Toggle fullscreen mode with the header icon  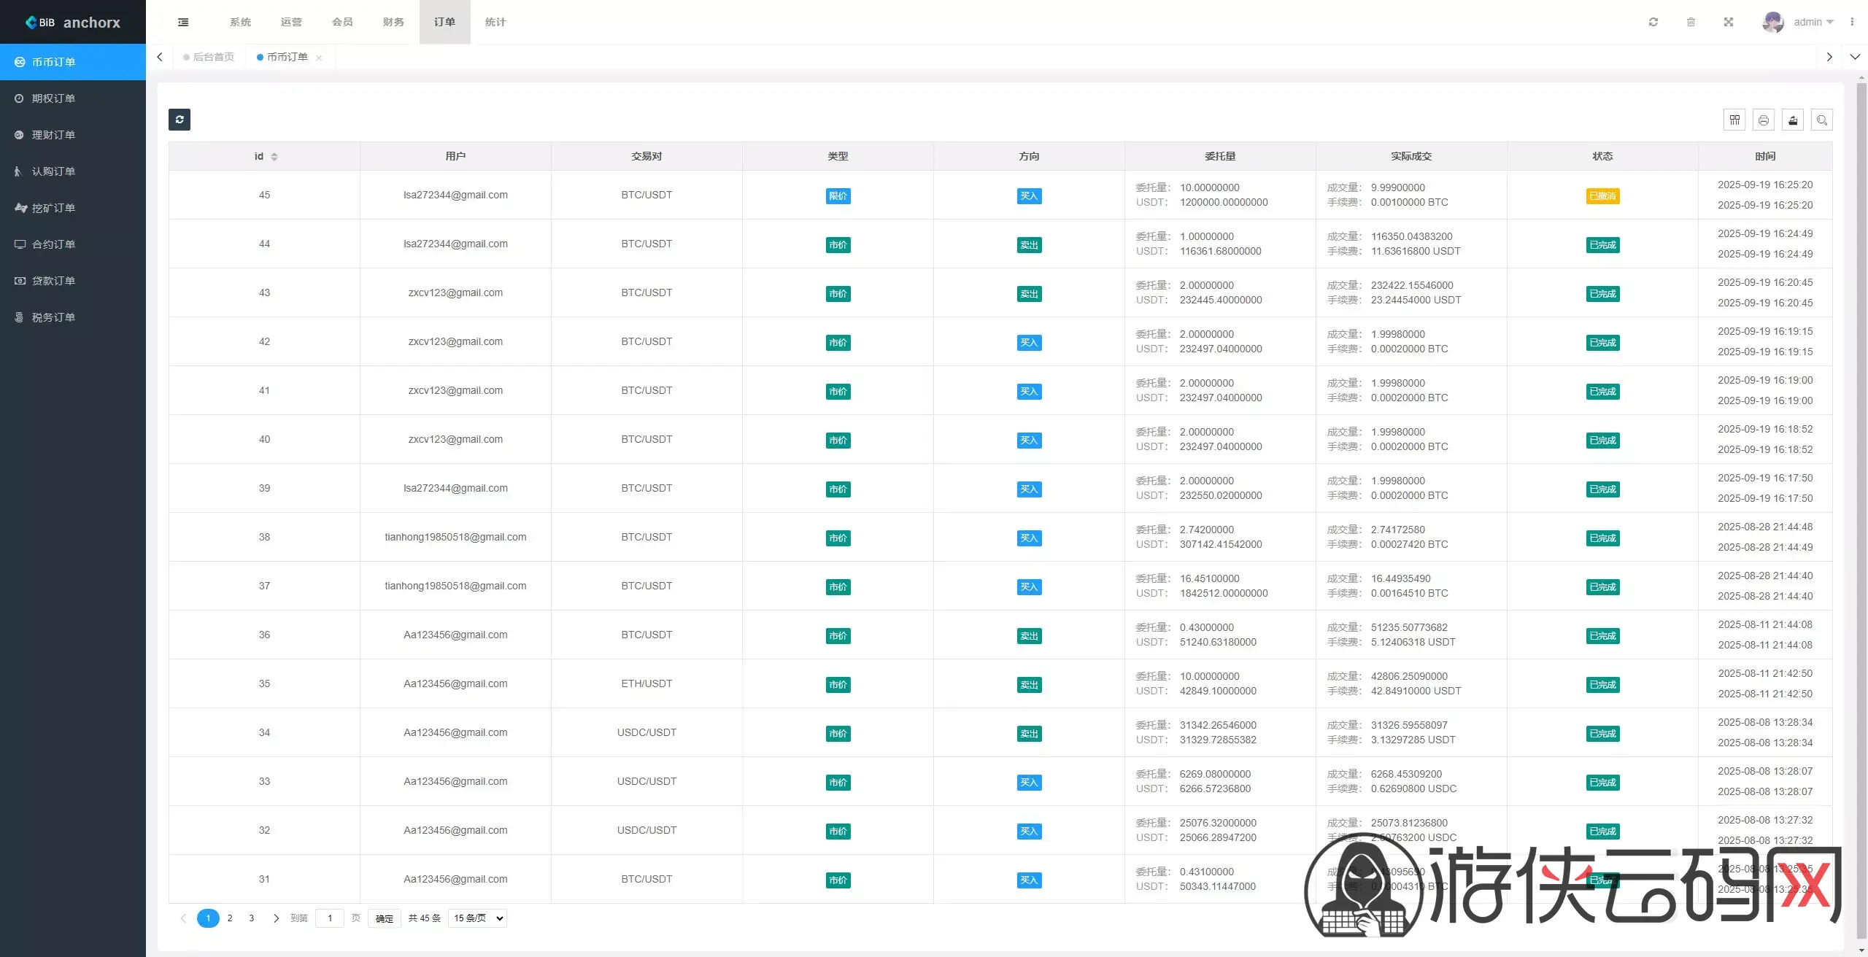pyautogui.click(x=1729, y=22)
